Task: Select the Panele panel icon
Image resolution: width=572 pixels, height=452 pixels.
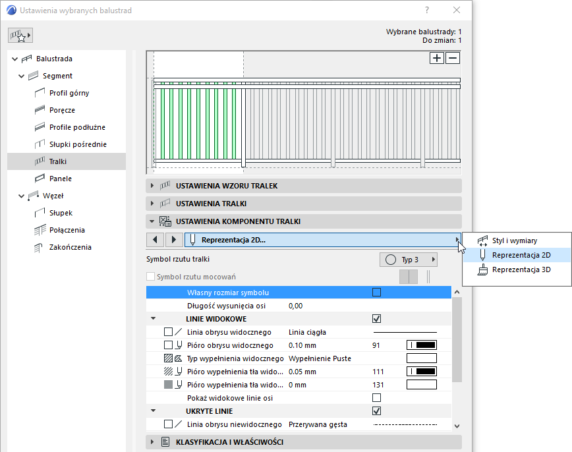Action: [40, 179]
